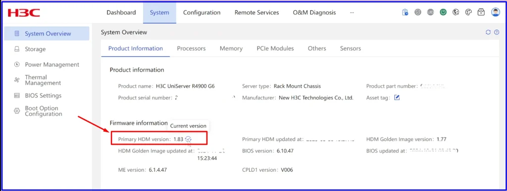Click server type Rack Mount Chassis
Image resolution: width=507 pixels, height=191 pixels.
pyautogui.click(x=297, y=86)
